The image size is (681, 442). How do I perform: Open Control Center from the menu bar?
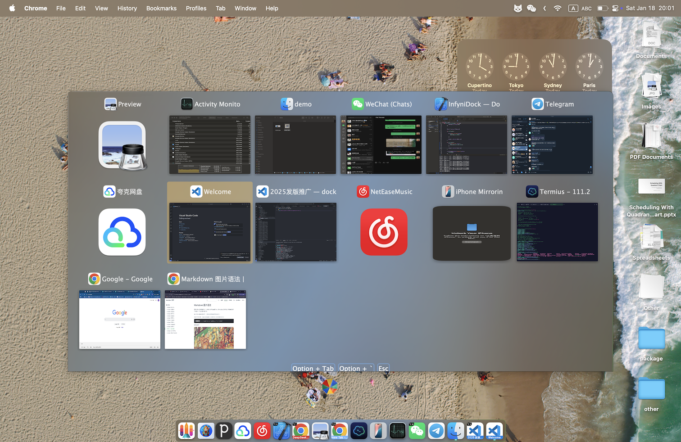point(615,8)
